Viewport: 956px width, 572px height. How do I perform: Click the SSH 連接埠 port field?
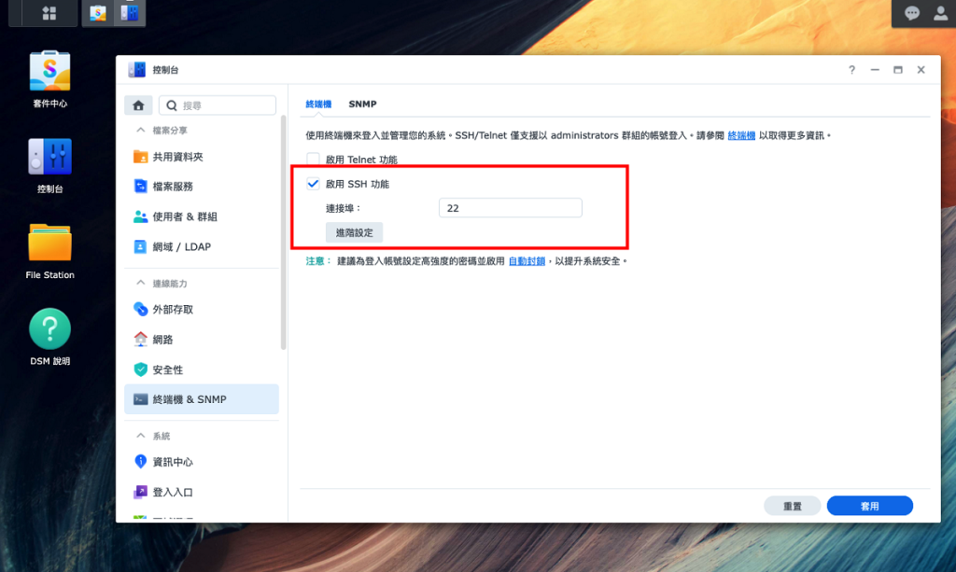coord(510,208)
